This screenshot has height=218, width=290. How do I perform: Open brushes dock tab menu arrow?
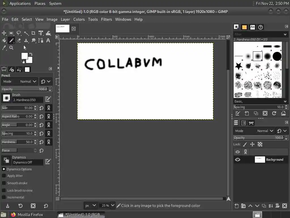click(x=286, y=26)
